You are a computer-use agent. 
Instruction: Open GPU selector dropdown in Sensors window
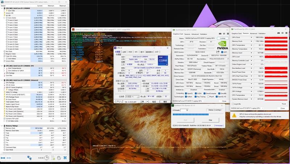247,108
